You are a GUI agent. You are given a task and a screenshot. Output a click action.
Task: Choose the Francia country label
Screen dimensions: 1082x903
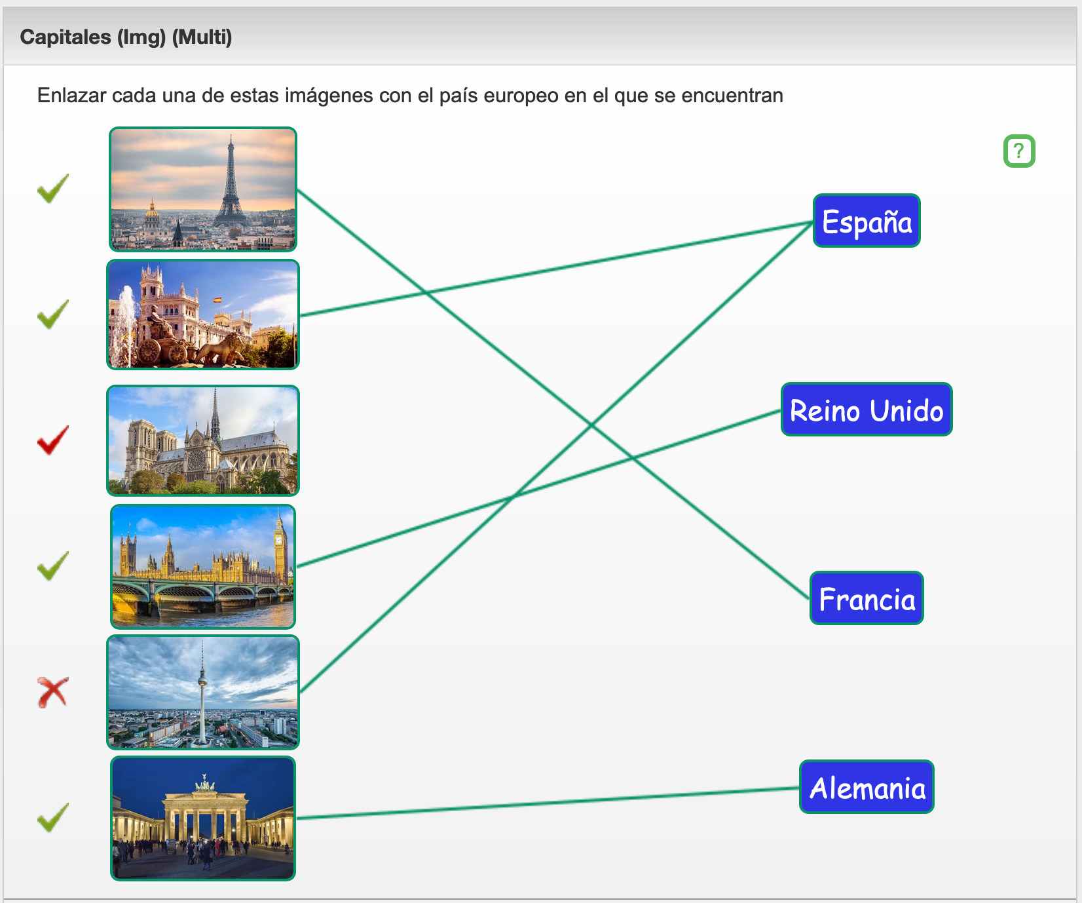coord(866,598)
